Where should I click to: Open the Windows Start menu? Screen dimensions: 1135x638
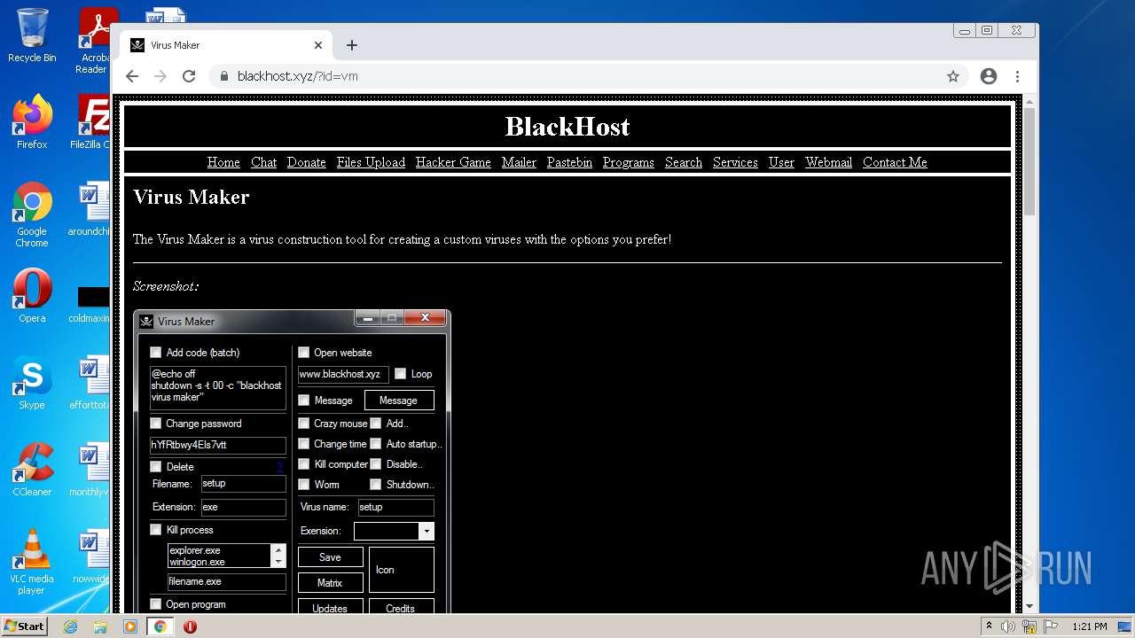click(24, 626)
